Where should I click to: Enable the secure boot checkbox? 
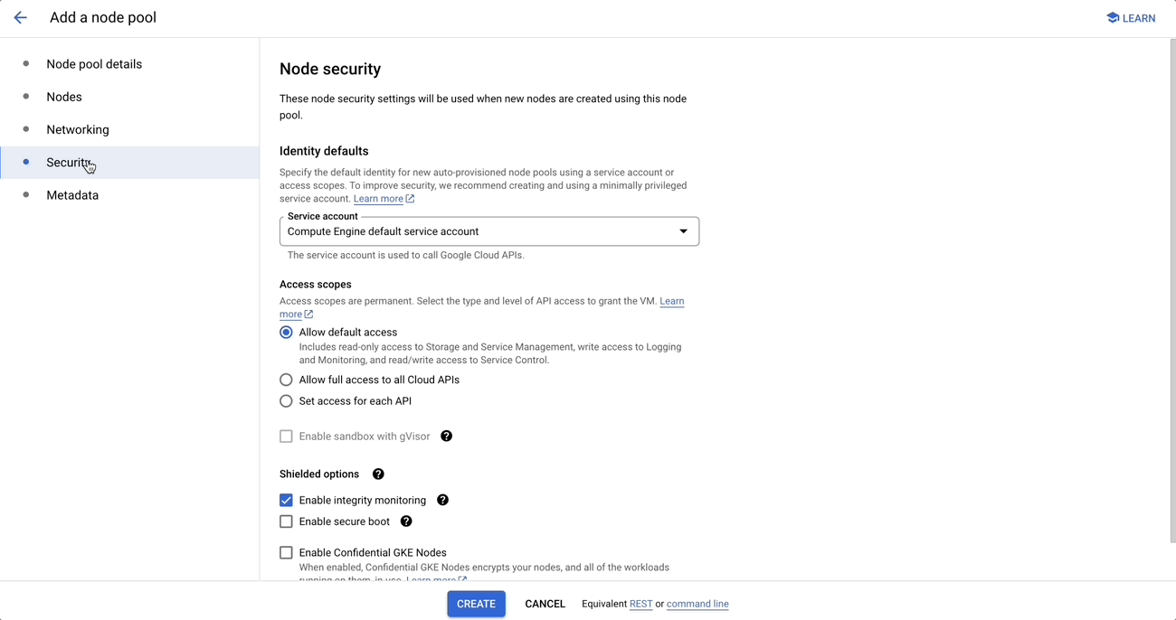click(286, 521)
